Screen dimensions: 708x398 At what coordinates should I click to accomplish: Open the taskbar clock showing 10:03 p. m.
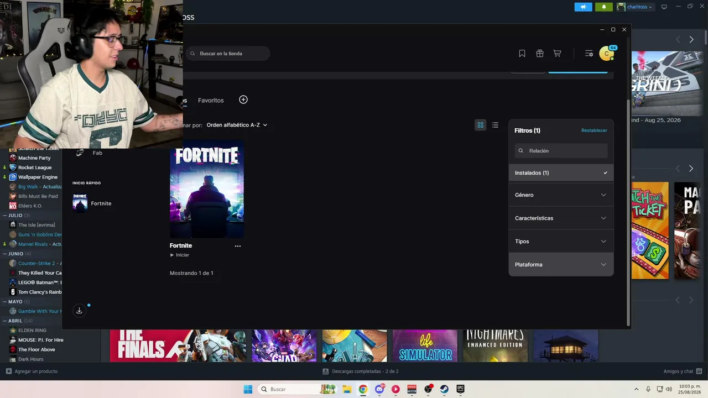[x=689, y=389]
